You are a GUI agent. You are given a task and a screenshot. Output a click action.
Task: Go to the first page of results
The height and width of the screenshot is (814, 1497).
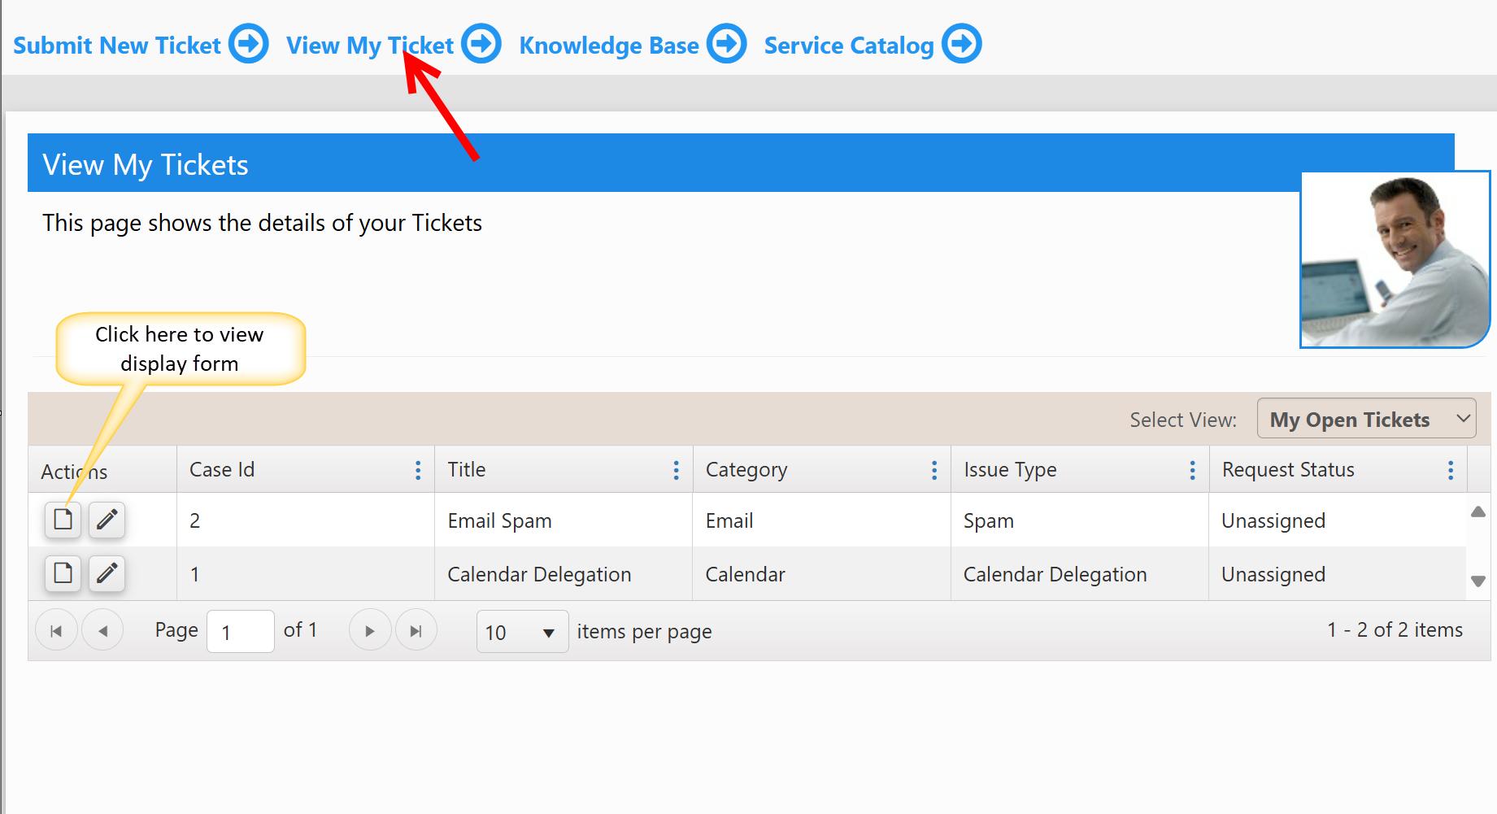click(x=56, y=630)
